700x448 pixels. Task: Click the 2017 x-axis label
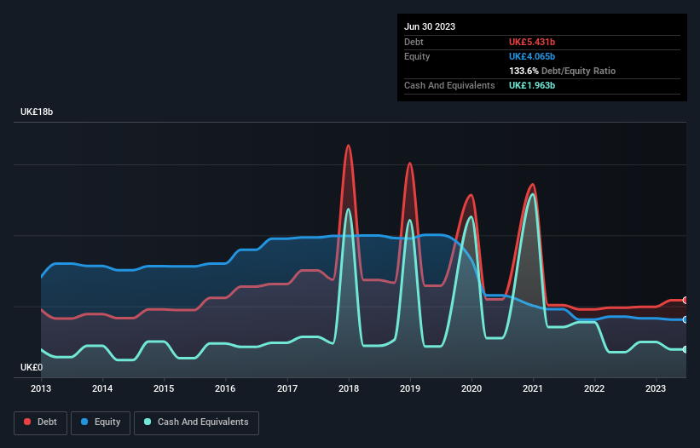tap(287, 388)
